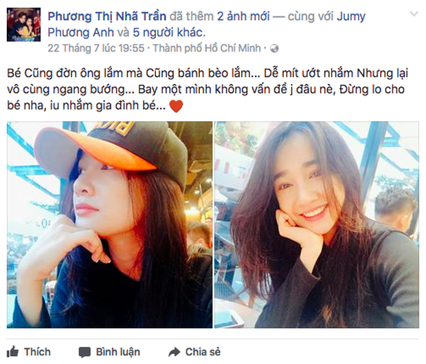The width and height of the screenshot is (426, 364).
Task: Open the post options chevron menu
Action: 414,14
